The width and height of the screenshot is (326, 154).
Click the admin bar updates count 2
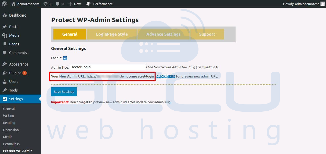pos(51,4)
